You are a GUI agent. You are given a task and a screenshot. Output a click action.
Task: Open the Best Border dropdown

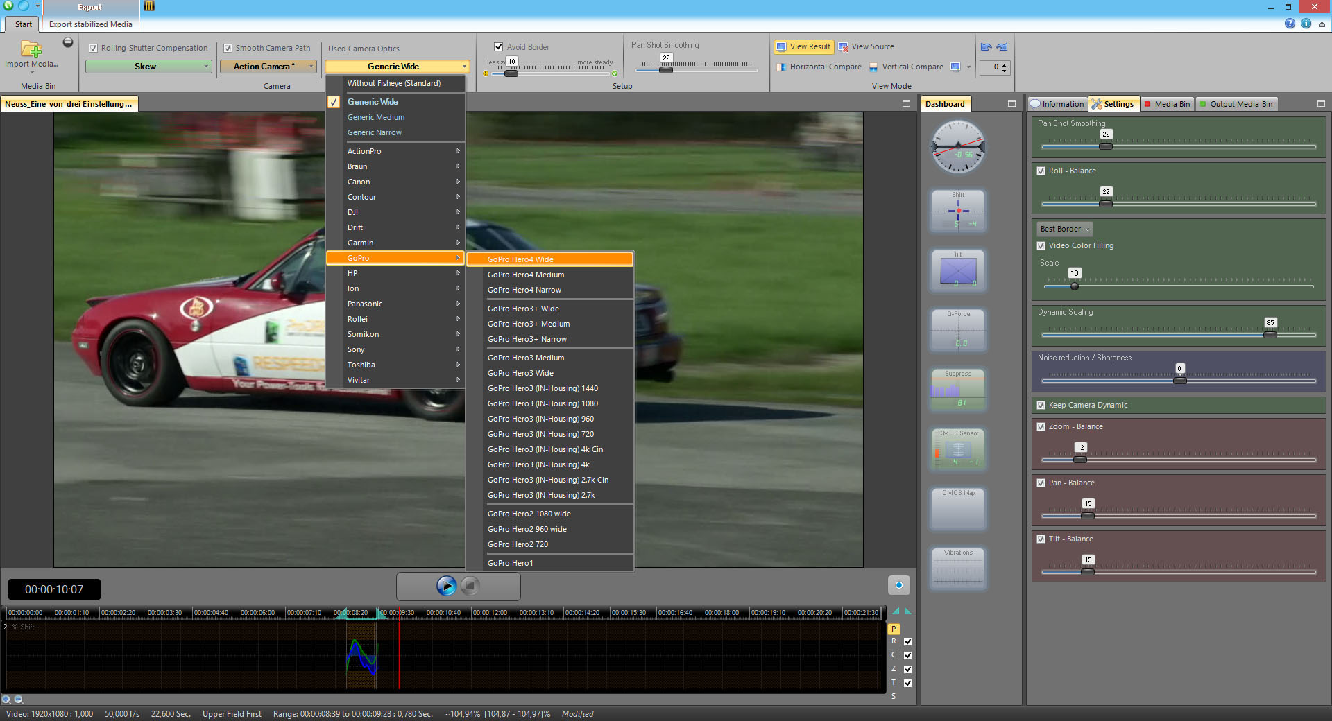coord(1064,229)
